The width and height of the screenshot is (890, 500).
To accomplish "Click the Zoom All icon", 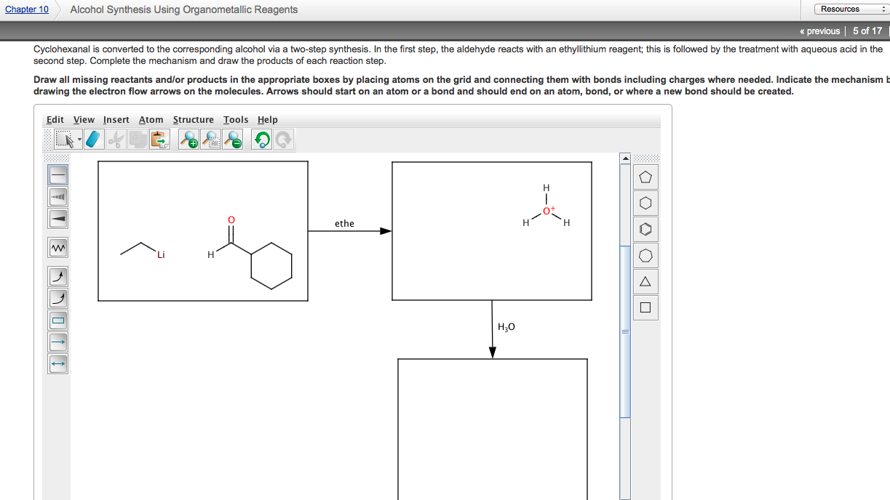I will coord(210,139).
